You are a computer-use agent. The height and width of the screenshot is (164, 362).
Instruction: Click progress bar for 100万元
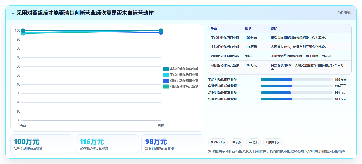[x=297, y=80]
